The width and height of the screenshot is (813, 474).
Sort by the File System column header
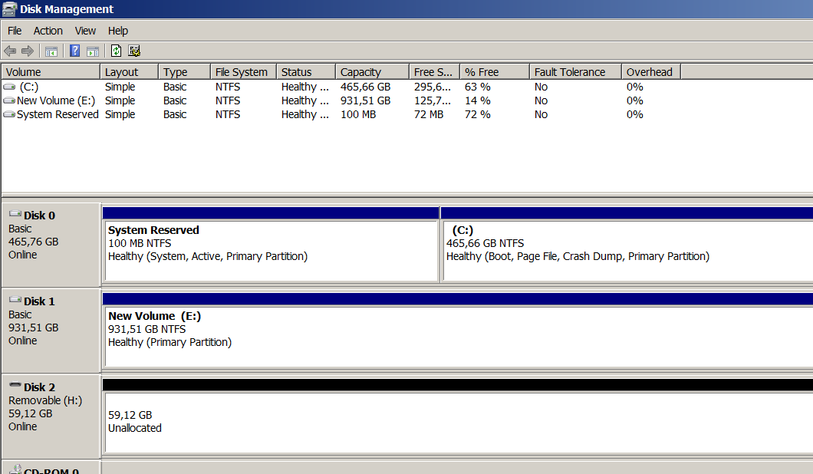coord(243,72)
